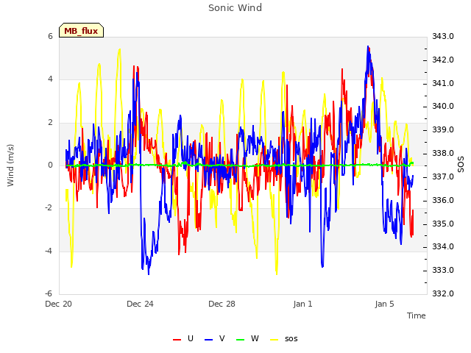Click the Jan 5 x-axis label
471x353 pixels.
pos(384,304)
